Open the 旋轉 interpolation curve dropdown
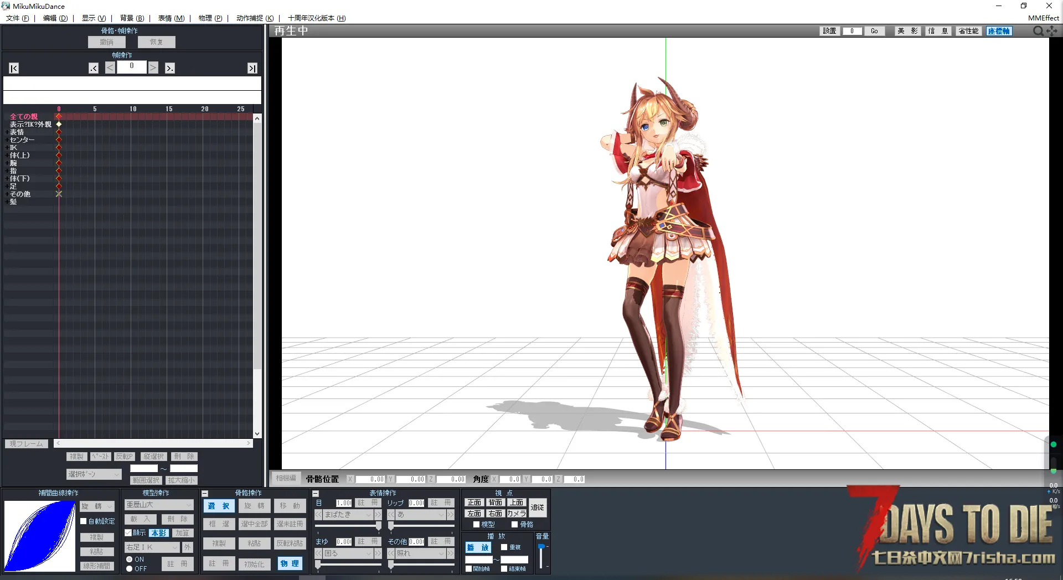 point(97,506)
